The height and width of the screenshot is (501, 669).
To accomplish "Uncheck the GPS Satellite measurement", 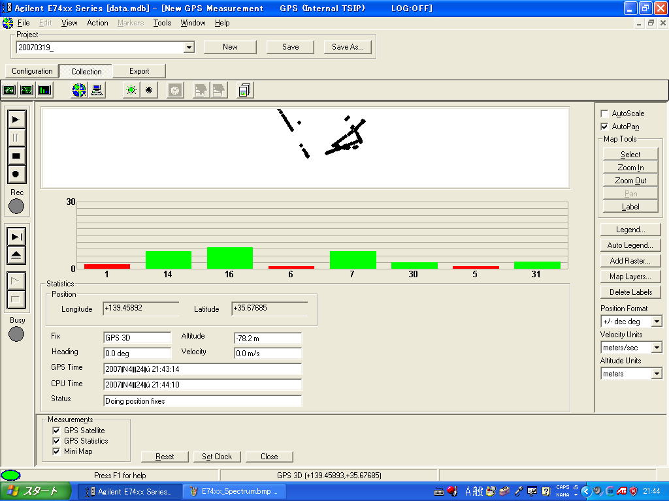I will click(x=56, y=431).
